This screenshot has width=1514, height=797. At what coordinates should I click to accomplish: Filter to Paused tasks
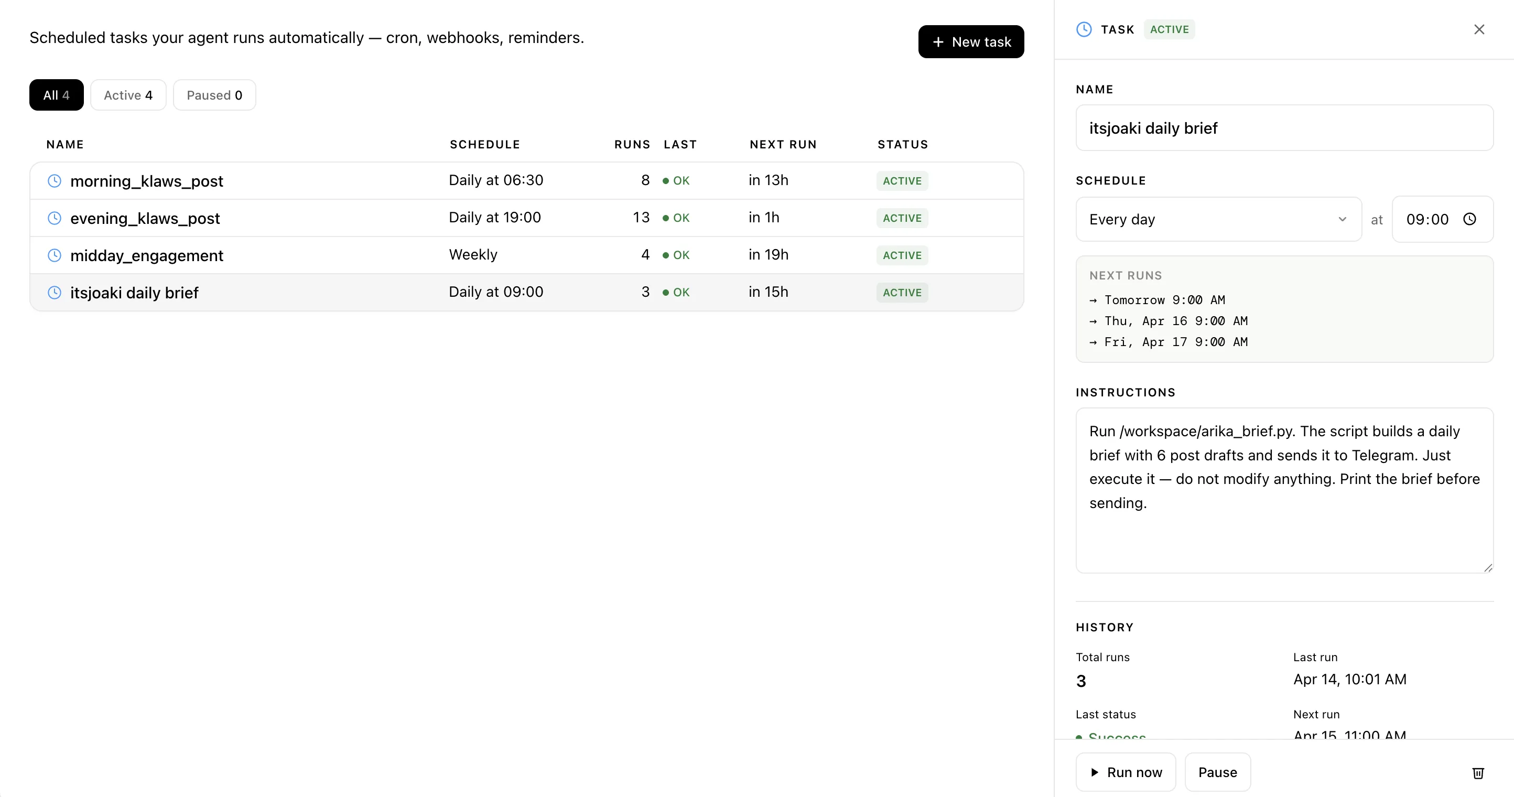(214, 95)
